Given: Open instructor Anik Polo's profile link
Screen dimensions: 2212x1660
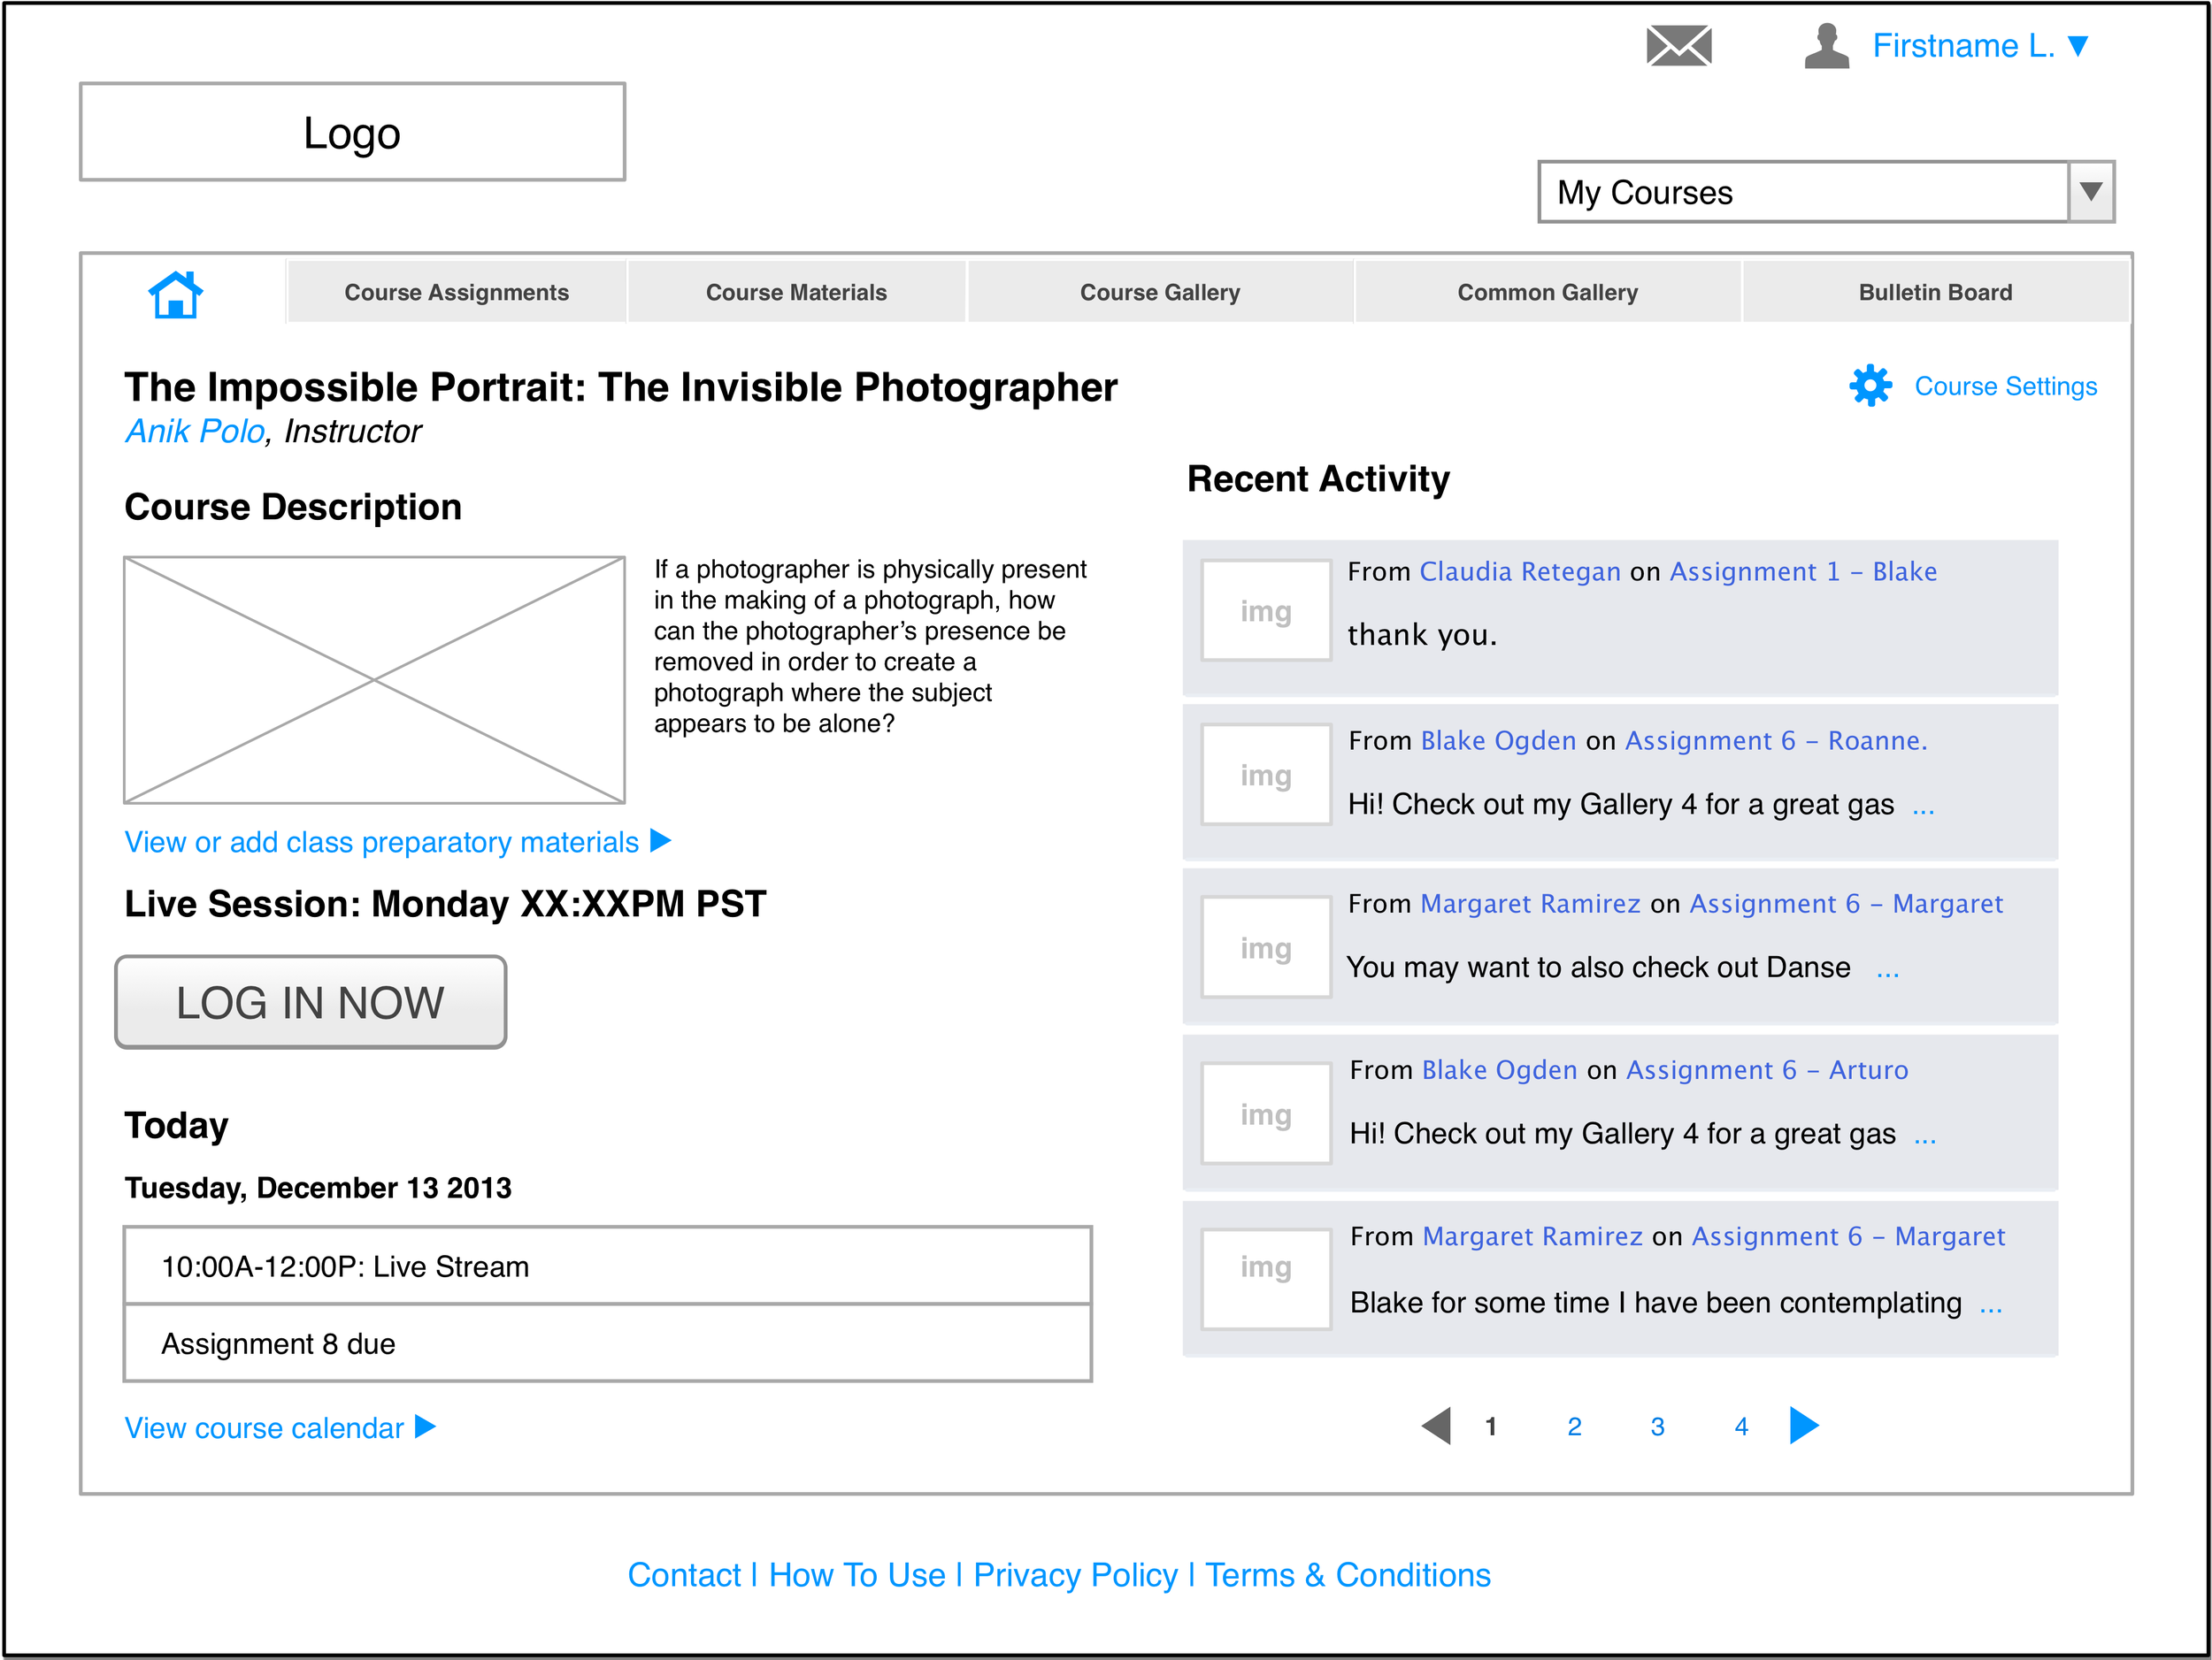Looking at the screenshot, I should (195, 432).
